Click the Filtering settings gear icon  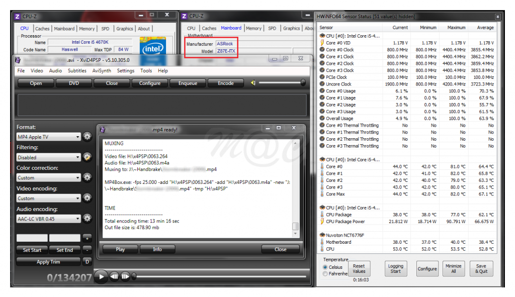(x=88, y=157)
